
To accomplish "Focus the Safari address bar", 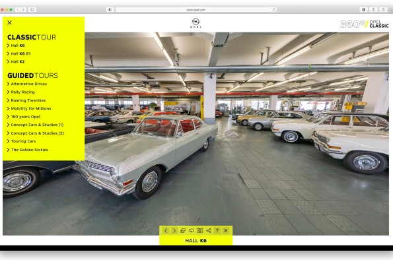I will click(x=196, y=10).
